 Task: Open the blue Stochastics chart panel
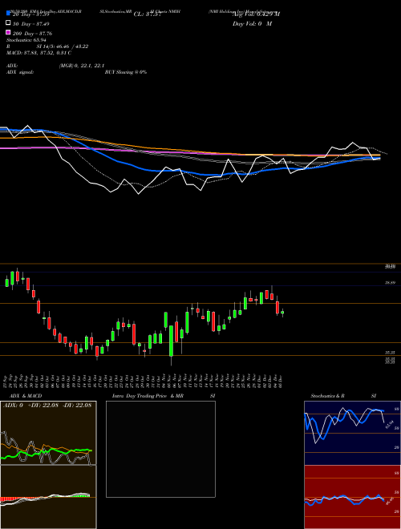point(352,433)
